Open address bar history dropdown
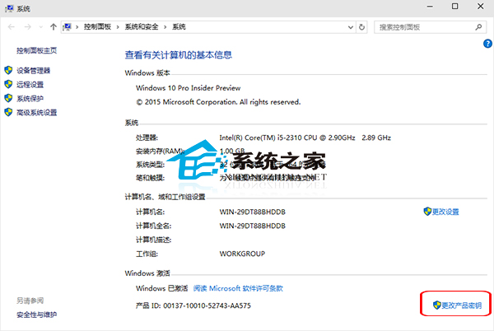The image size is (494, 331). click(x=351, y=27)
